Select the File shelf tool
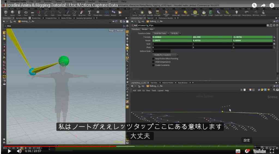This screenshot has width=279, height=154. (x=120, y=13)
